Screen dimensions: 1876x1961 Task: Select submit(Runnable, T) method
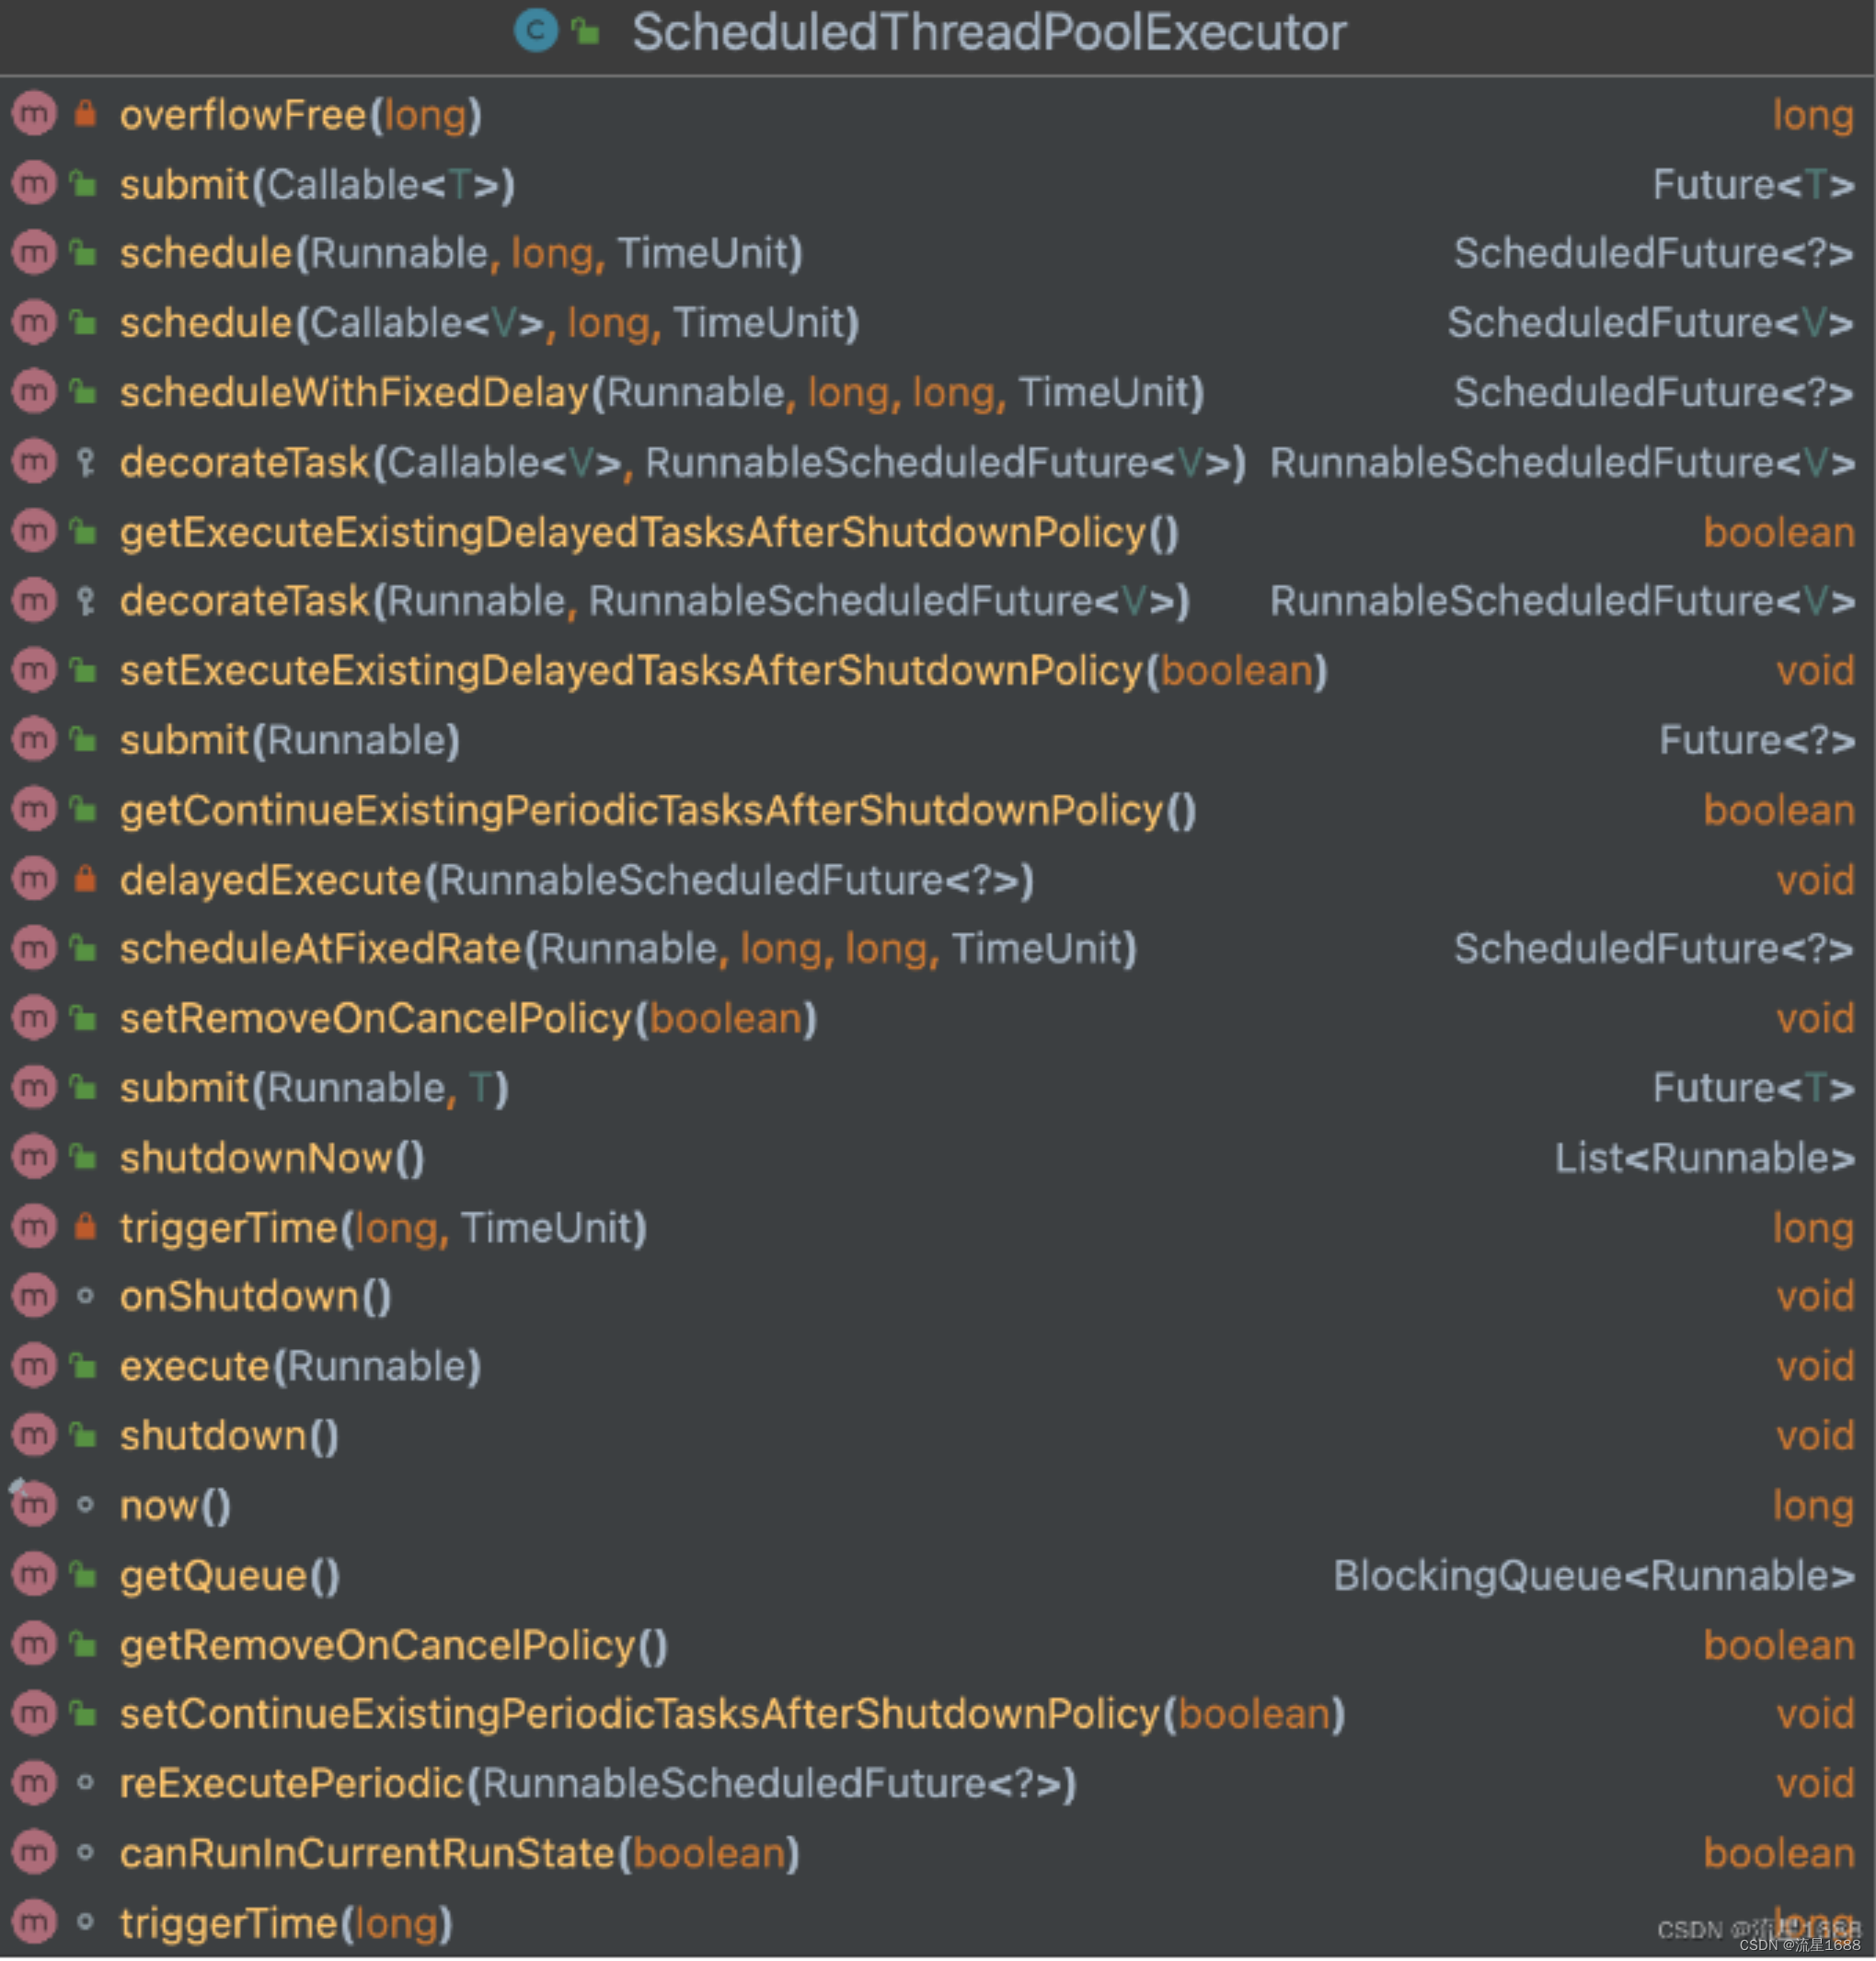(314, 1088)
